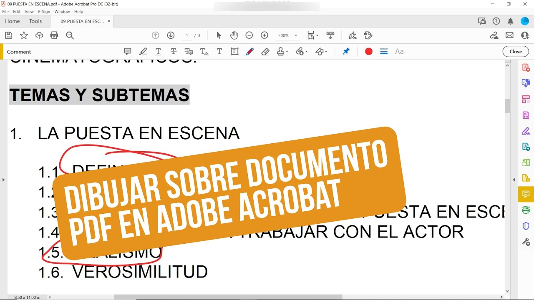Select the Strikethrough text tool
This screenshot has width=534, height=300.
pyautogui.click(x=174, y=52)
